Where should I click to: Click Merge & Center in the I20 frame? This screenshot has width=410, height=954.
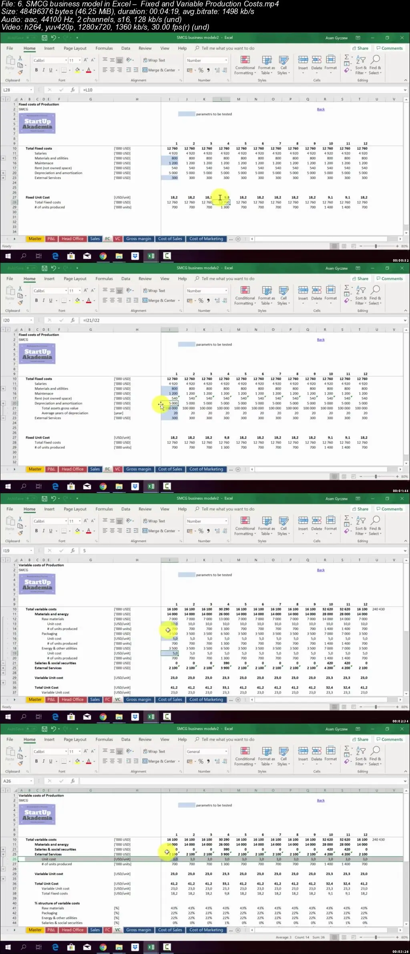[x=159, y=301]
